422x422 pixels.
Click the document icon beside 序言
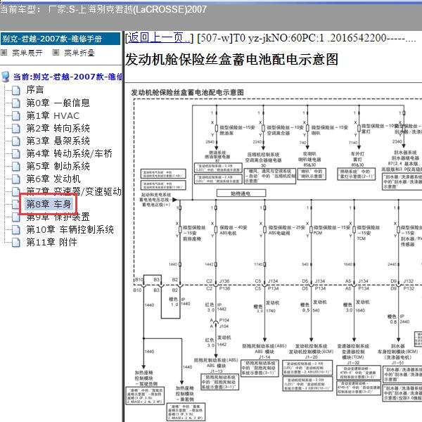[x=16, y=91]
